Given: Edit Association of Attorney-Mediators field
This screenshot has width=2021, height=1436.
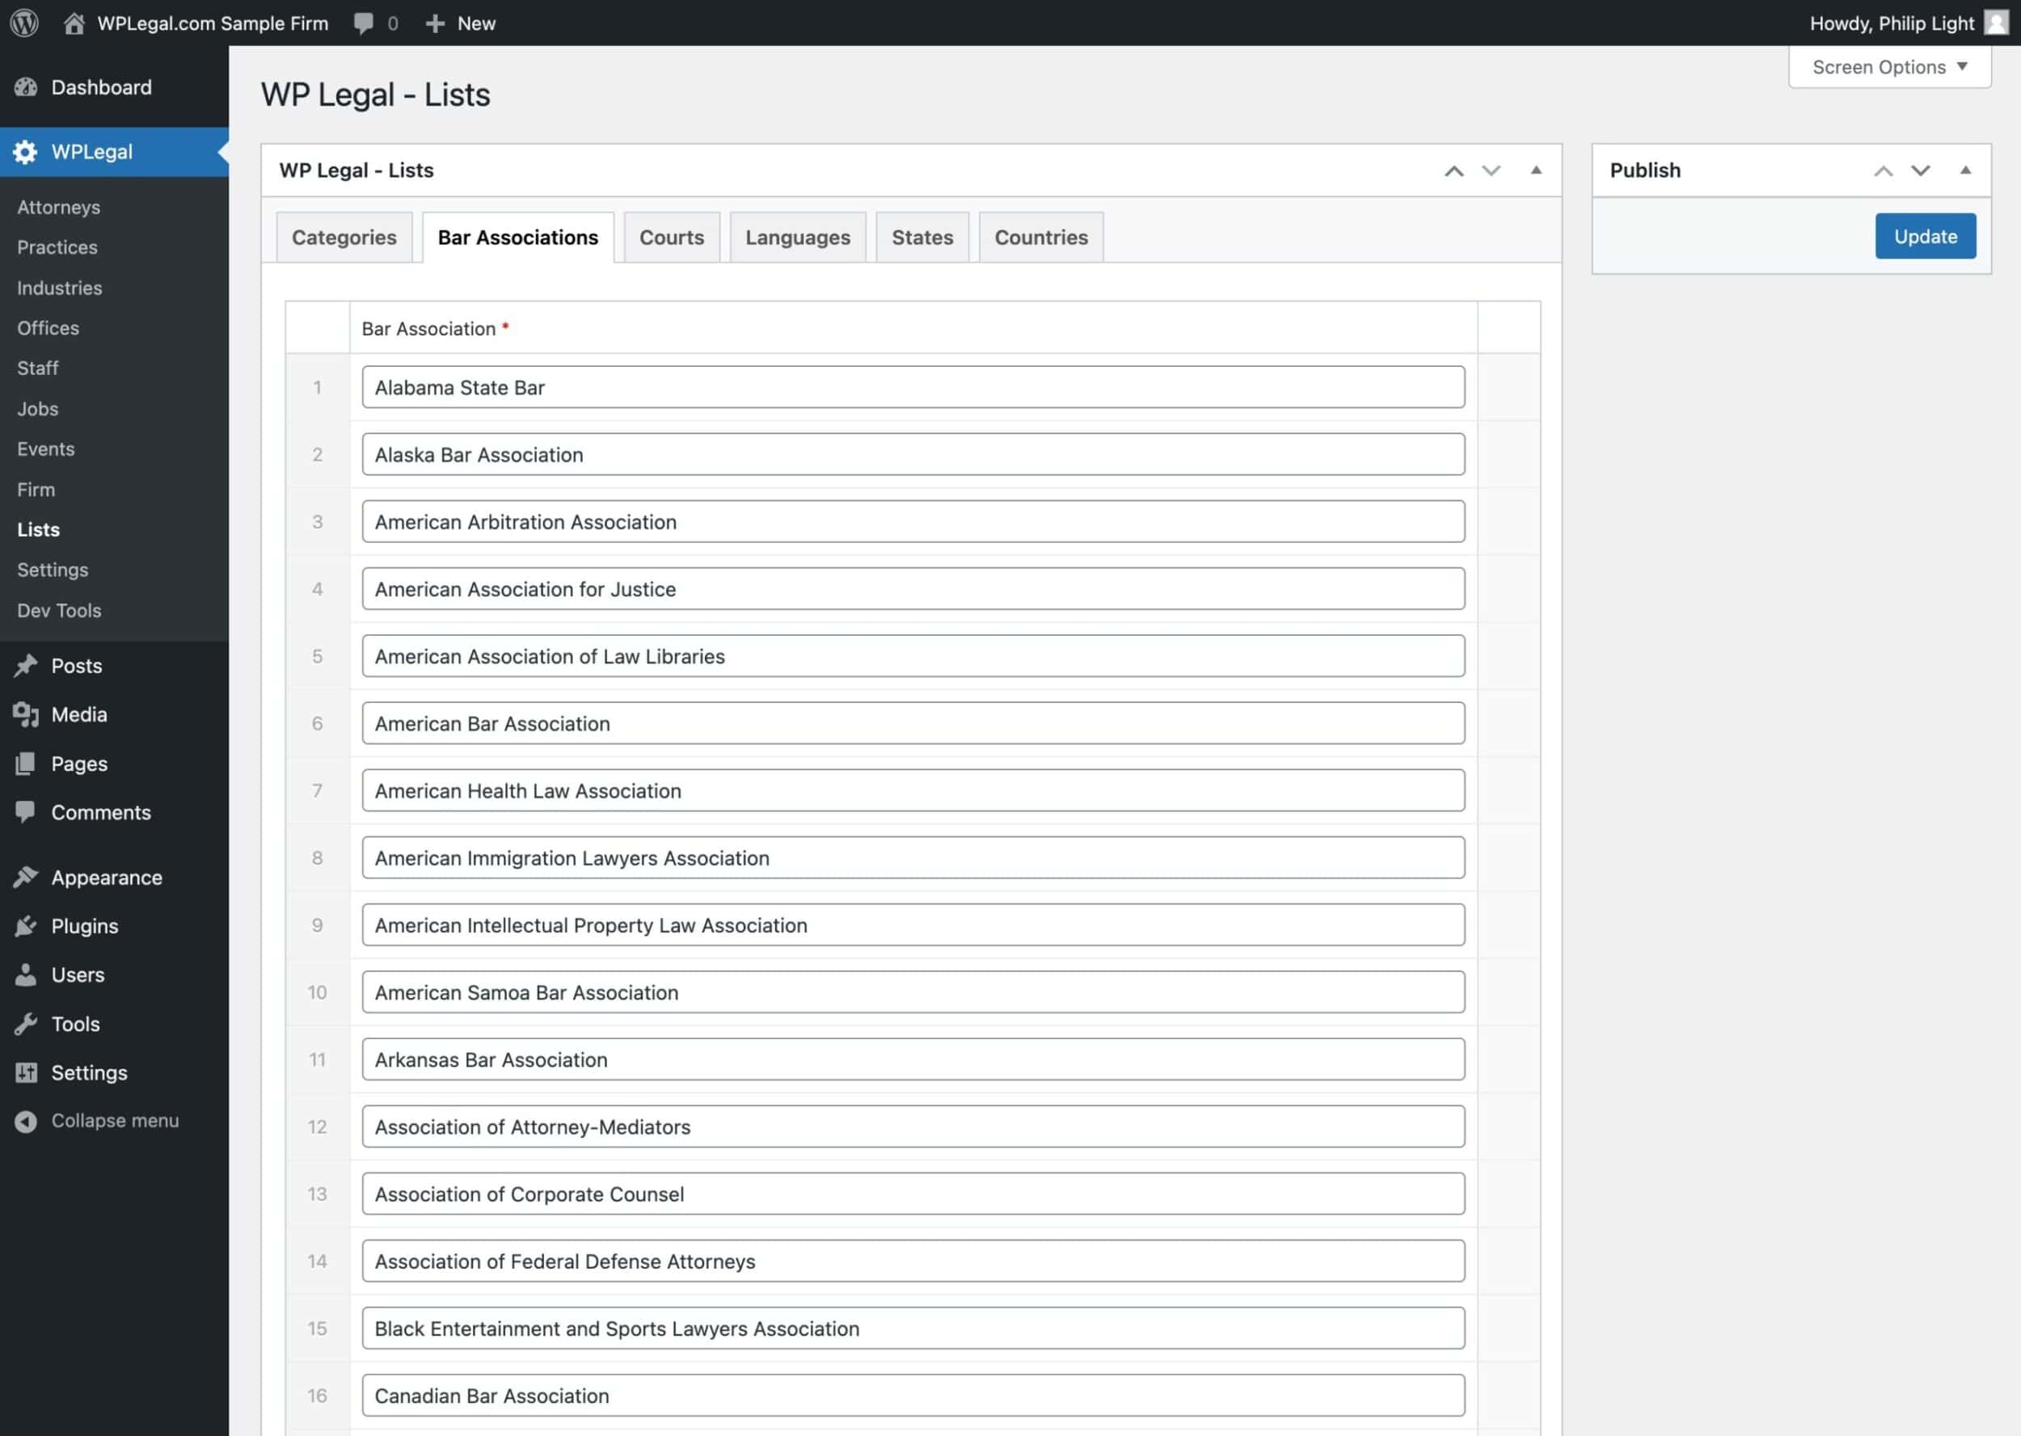Looking at the screenshot, I should pyautogui.click(x=913, y=1126).
